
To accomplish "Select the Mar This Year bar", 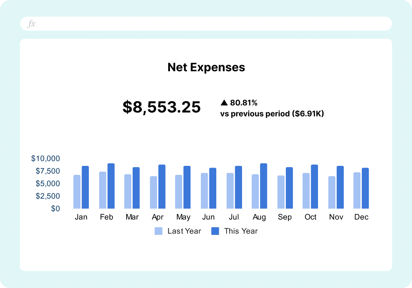I will (x=136, y=188).
